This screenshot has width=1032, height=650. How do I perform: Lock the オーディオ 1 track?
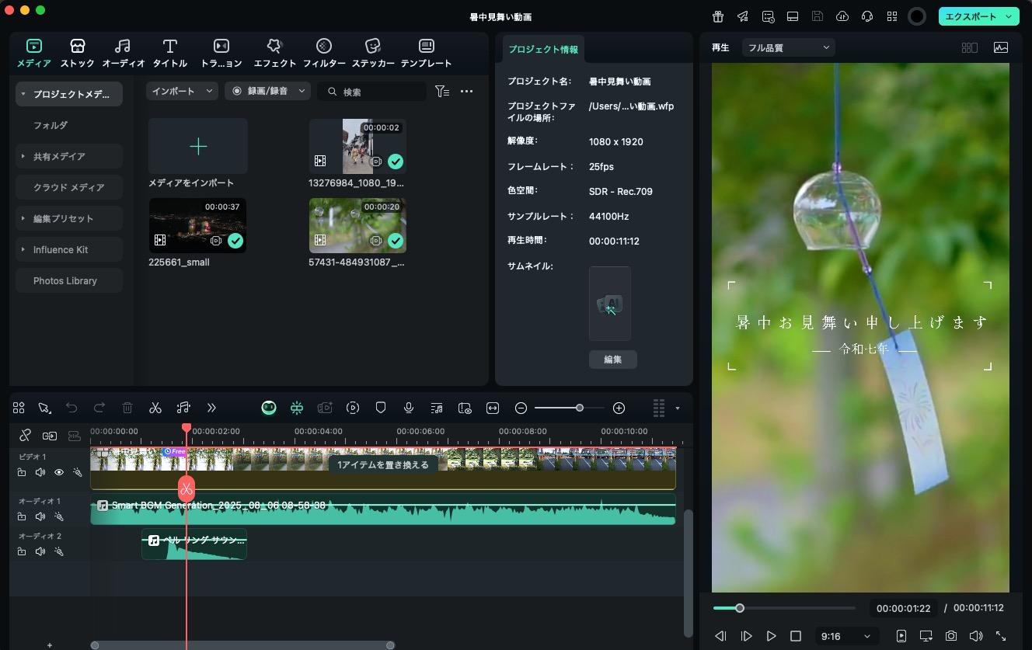[x=22, y=516]
